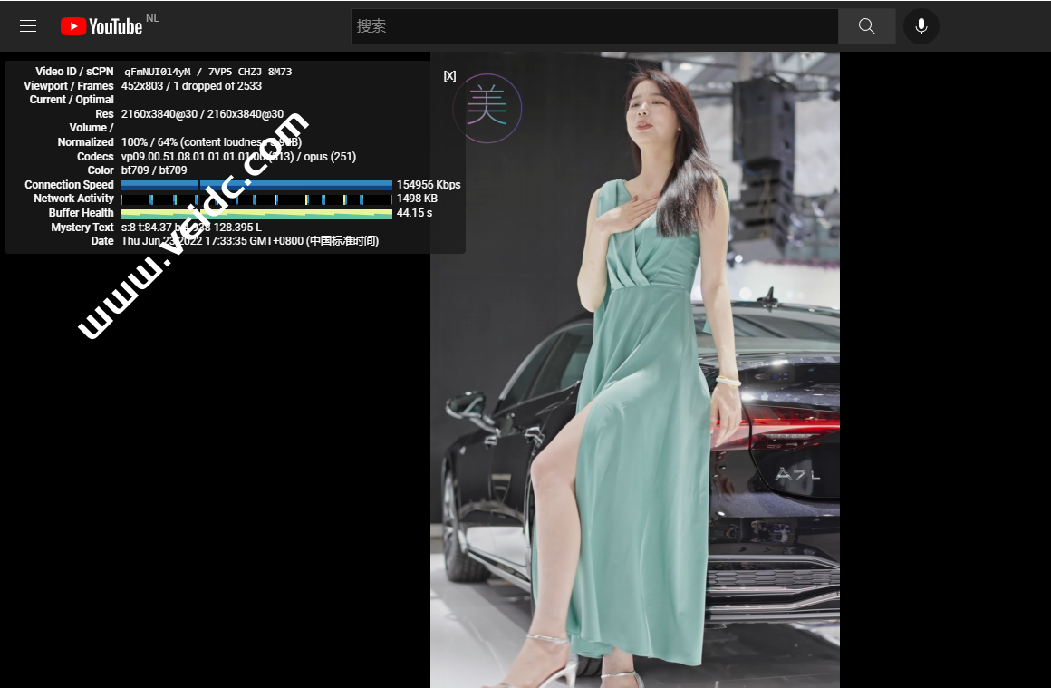Screen dimensions: 1051x688
Task: Click the Connection Speed blue graph bar
Action: tap(256, 185)
